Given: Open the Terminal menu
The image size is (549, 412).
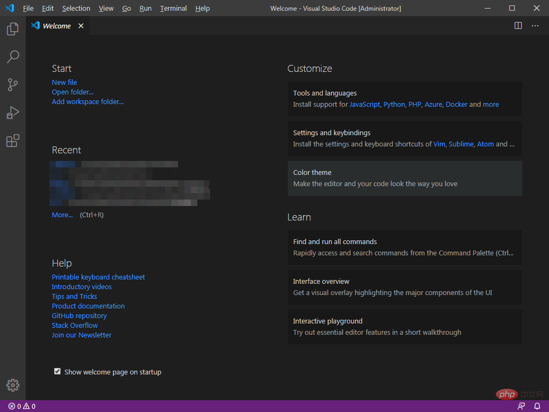Looking at the screenshot, I should [x=173, y=8].
